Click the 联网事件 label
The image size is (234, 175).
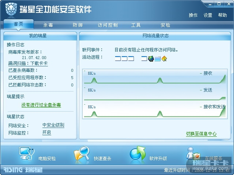pyautogui.click(x=92, y=50)
